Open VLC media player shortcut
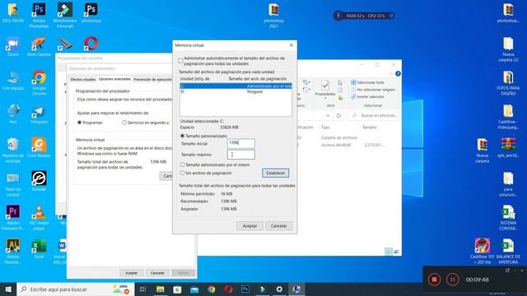Image resolution: width=527 pixels, height=296 pixels. coord(39,217)
